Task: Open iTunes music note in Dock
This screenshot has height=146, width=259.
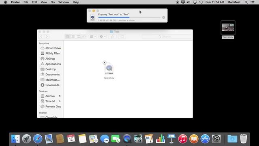Action: pyautogui.click(x=183, y=139)
